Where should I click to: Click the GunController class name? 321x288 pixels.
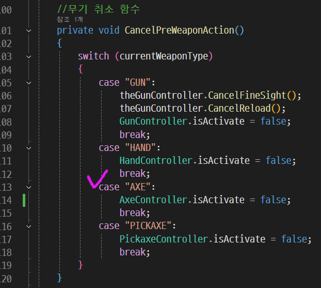[x=153, y=121]
